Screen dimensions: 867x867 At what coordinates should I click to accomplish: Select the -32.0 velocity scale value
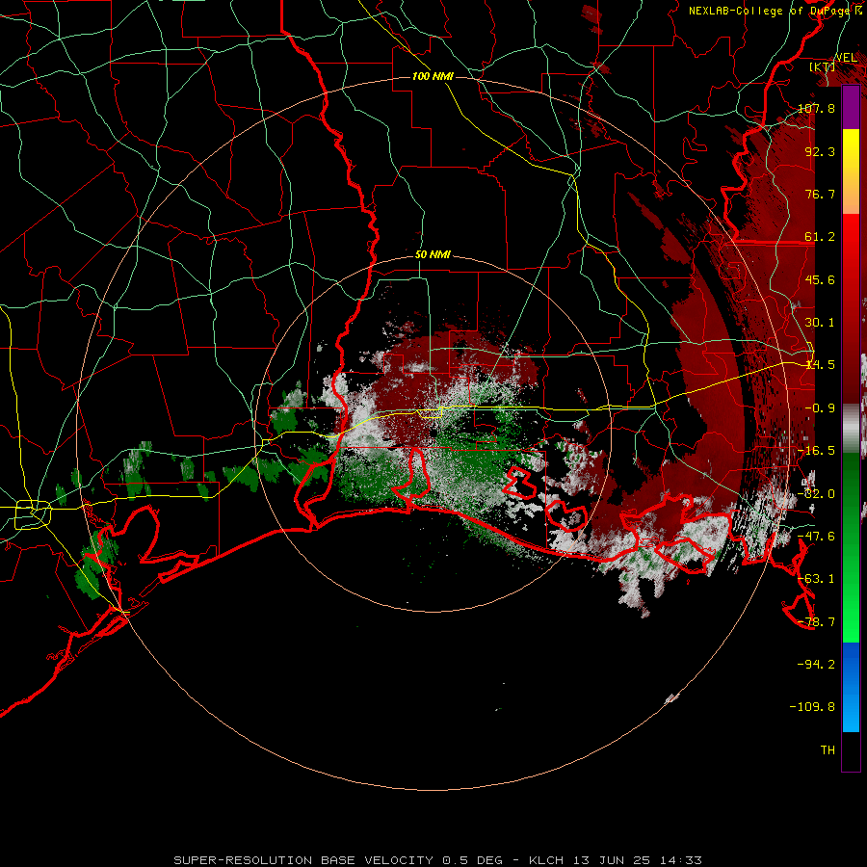pos(816,494)
